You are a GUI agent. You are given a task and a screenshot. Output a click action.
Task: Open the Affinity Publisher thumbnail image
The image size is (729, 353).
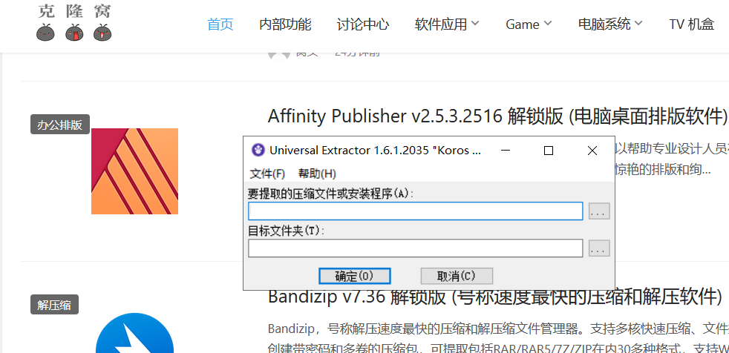tap(135, 171)
